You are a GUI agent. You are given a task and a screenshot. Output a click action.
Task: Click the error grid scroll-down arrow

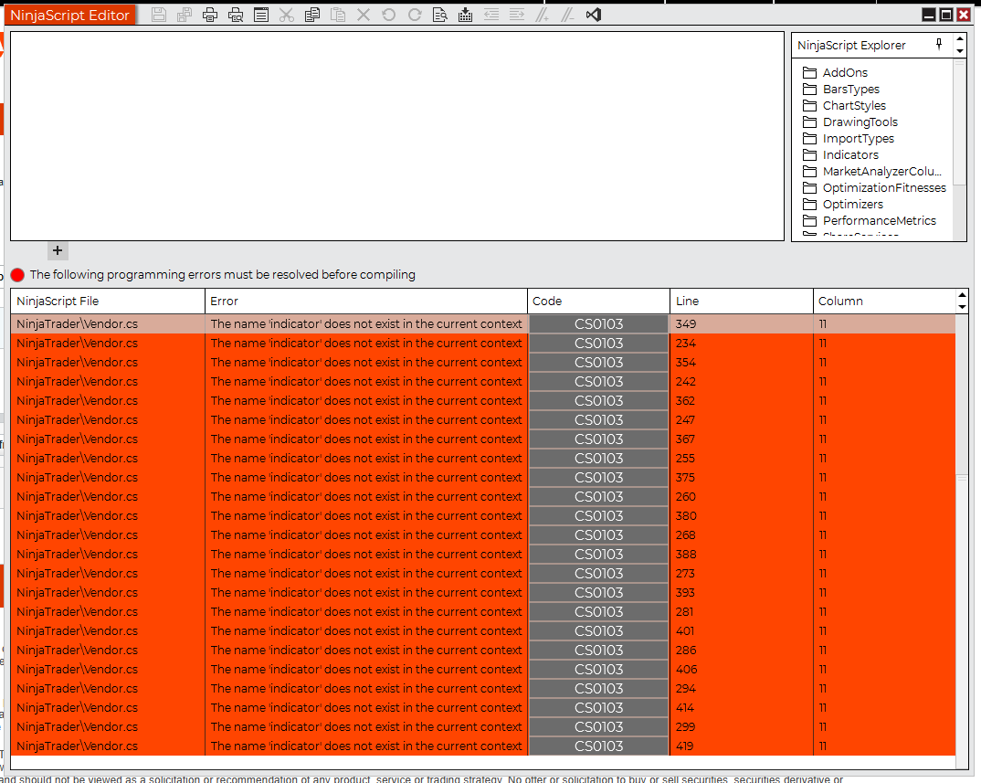[962, 307]
